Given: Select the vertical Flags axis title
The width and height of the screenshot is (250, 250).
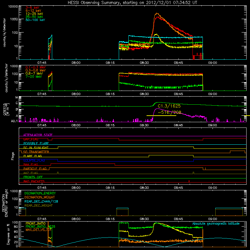Looking at the screenshot, I should point(13,156).
